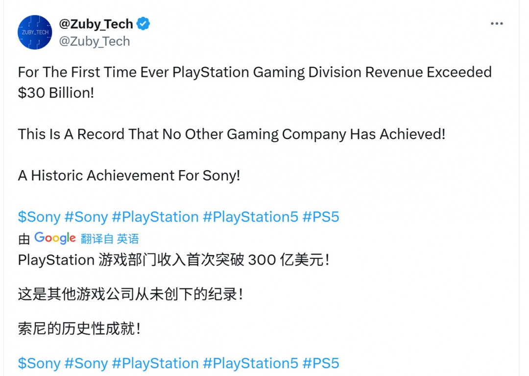The width and height of the screenshot is (529, 376).
Task: Click the Google logo in the translation bar
Action: click(x=54, y=238)
